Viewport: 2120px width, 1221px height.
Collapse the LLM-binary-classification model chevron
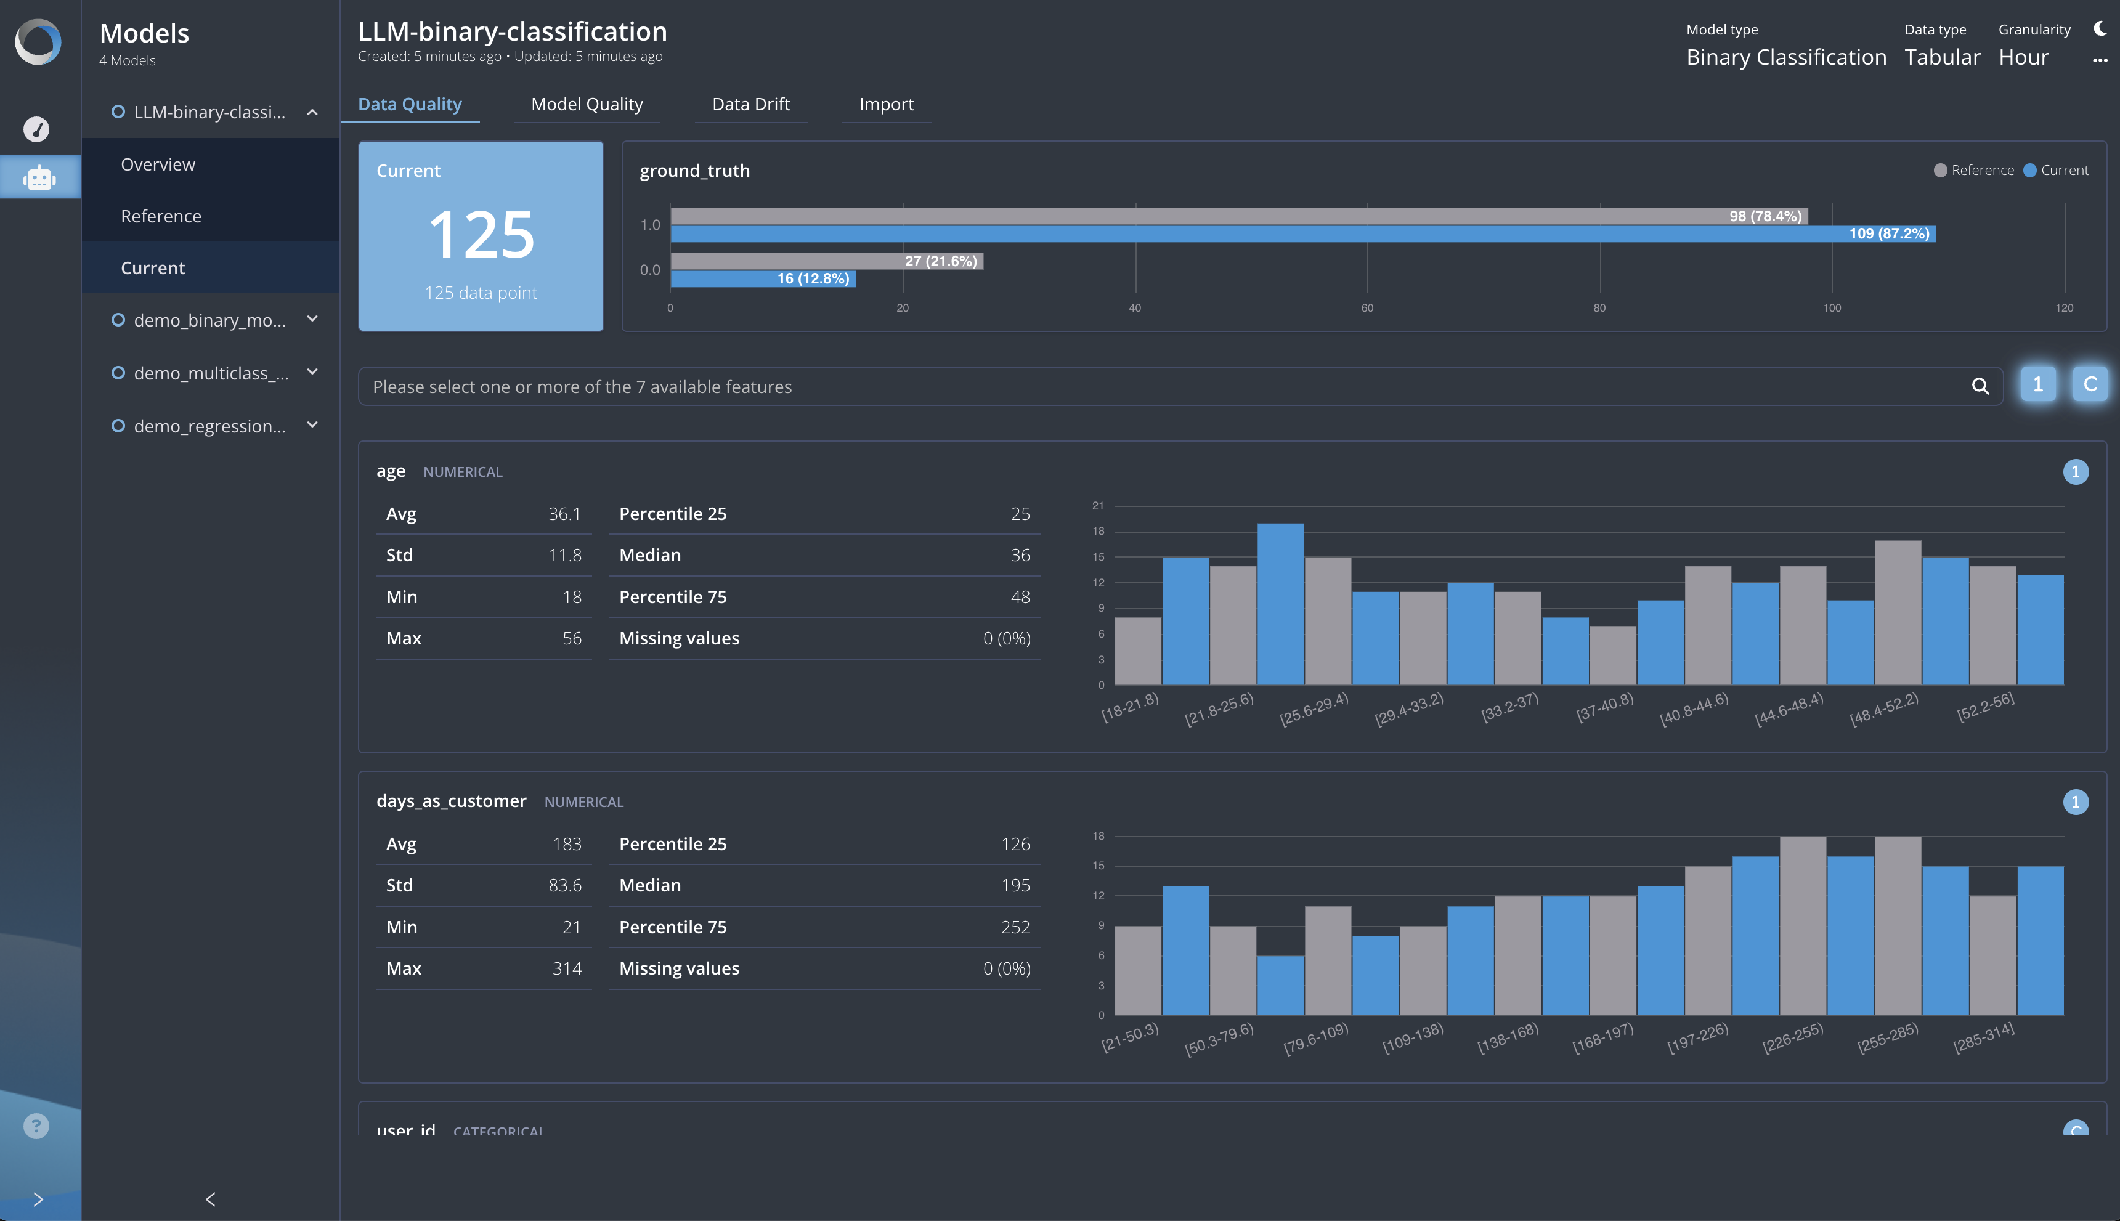pos(313,112)
